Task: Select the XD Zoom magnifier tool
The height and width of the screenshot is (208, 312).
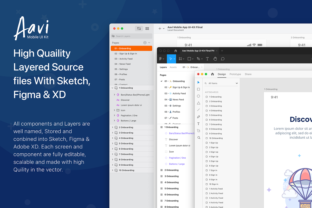Action: click(199, 138)
